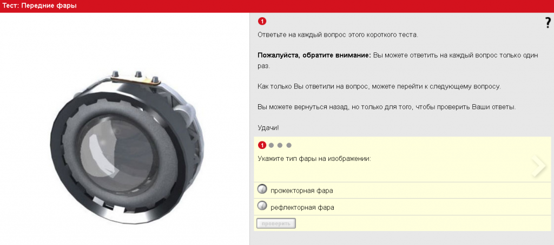Image resolution: width=554 pixels, height=245 pixels.
Task: Jump to question 4 via last gray dot
Action: pyautogui.click(x=289, y=145)
